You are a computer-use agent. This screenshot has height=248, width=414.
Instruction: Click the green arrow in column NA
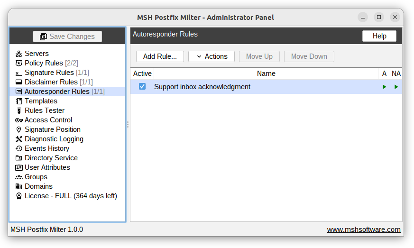[396, 87]
